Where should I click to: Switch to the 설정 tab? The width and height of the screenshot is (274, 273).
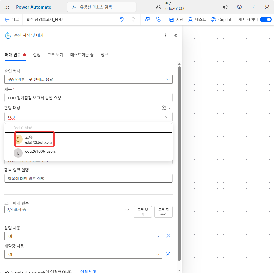(x=37, y=55)
